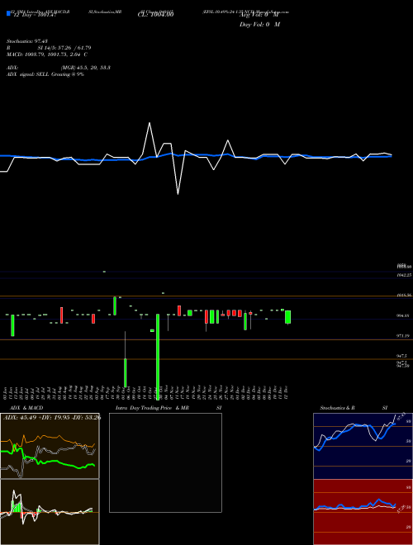Click the 947.5 price axis label
The image size is (413, 545).
coord(402,356)
